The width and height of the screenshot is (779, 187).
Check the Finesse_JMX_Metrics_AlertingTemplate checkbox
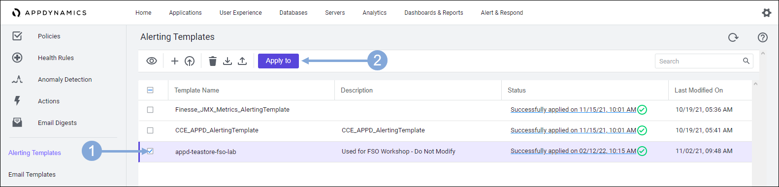(150, 110)
